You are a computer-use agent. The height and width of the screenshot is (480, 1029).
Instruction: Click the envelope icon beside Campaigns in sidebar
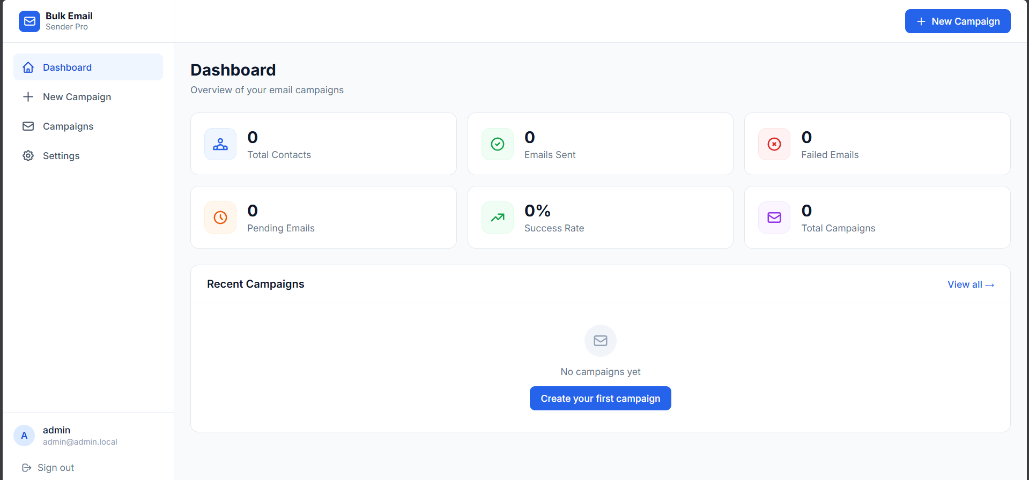pyautogui.click(x=28, y=126)
